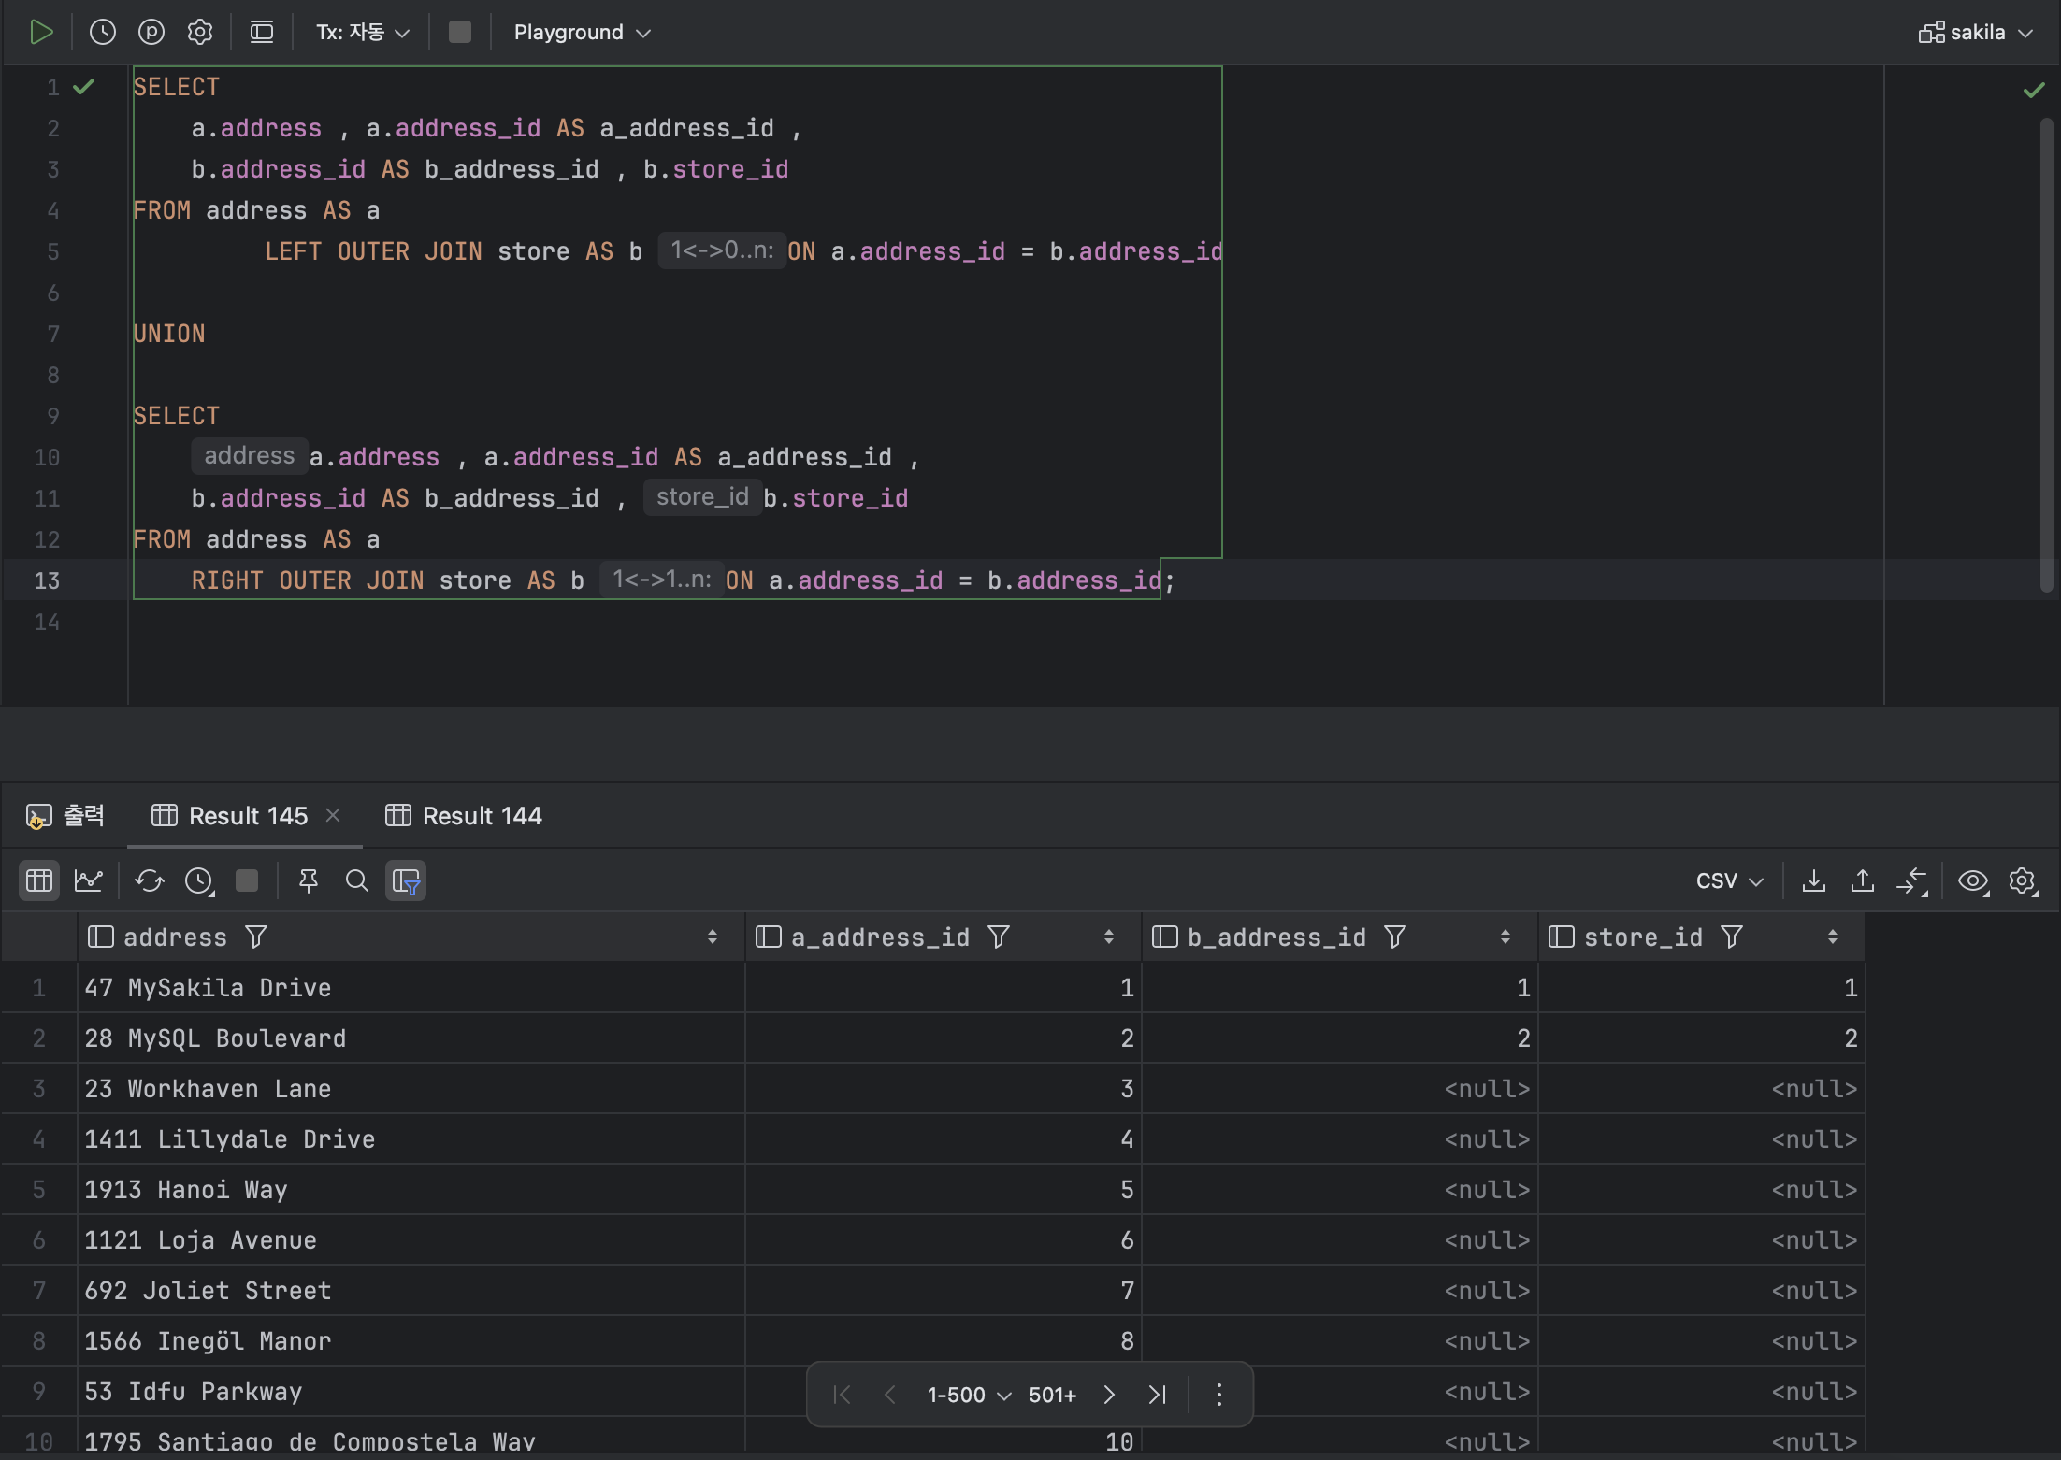Toggle in-editor results layout icon
The image size is (2061, 1460).
coord(262,33)
